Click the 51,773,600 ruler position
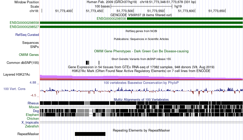Image resolution: width=243 pixels, height=140 pixels. tap(186, 11)
